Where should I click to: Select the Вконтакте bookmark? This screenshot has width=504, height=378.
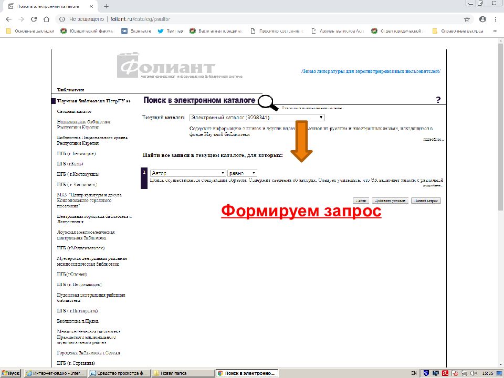[136, 31]
